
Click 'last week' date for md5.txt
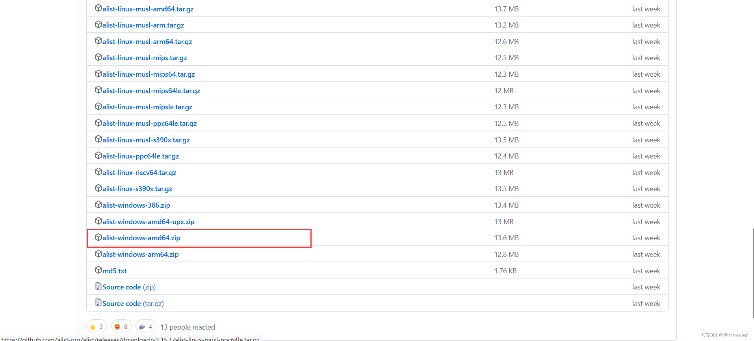click(646, 271)
